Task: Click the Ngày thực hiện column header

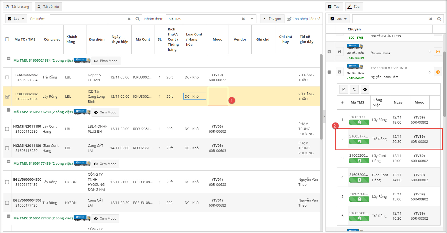Action: (x=120, y=39)
